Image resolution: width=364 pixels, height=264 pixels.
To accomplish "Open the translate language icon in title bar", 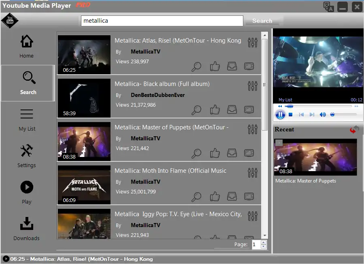I will pos(328,7).
